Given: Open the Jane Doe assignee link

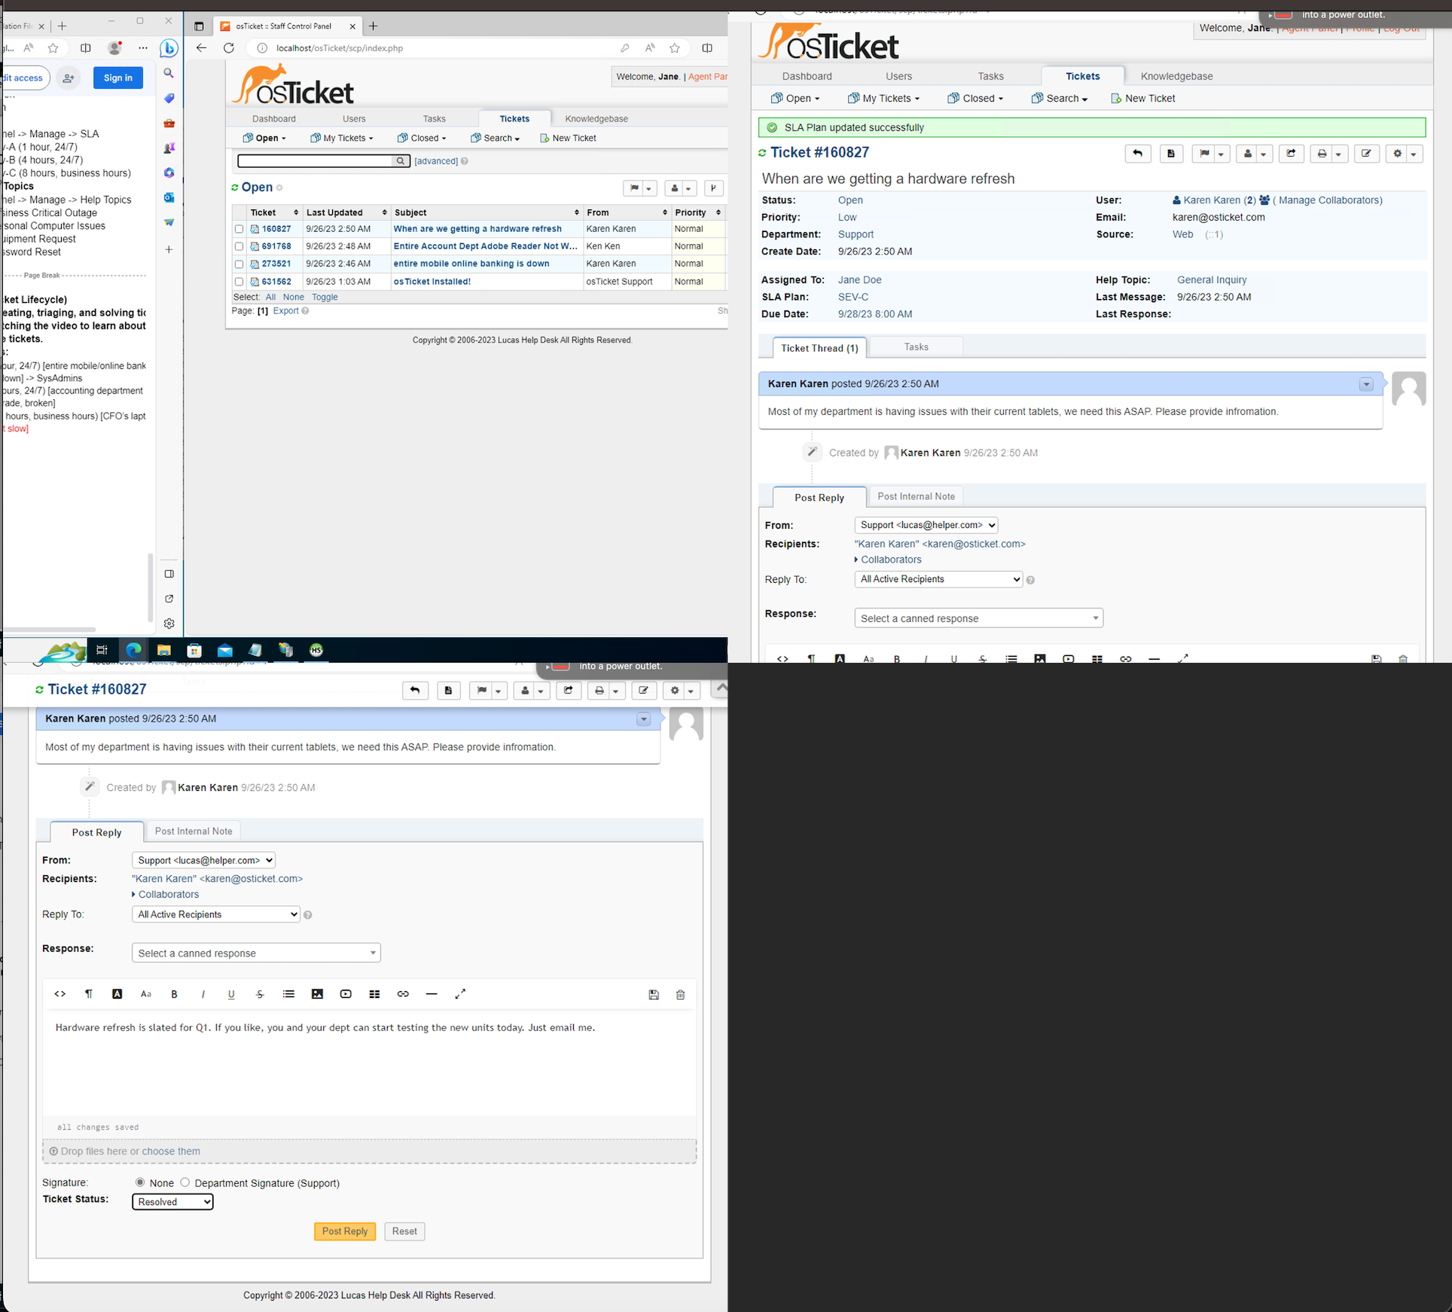Looking at the screenshot, I should click(x=859, y=279).
